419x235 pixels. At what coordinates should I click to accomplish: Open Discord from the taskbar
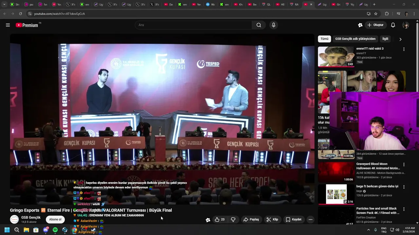point(46,230)
